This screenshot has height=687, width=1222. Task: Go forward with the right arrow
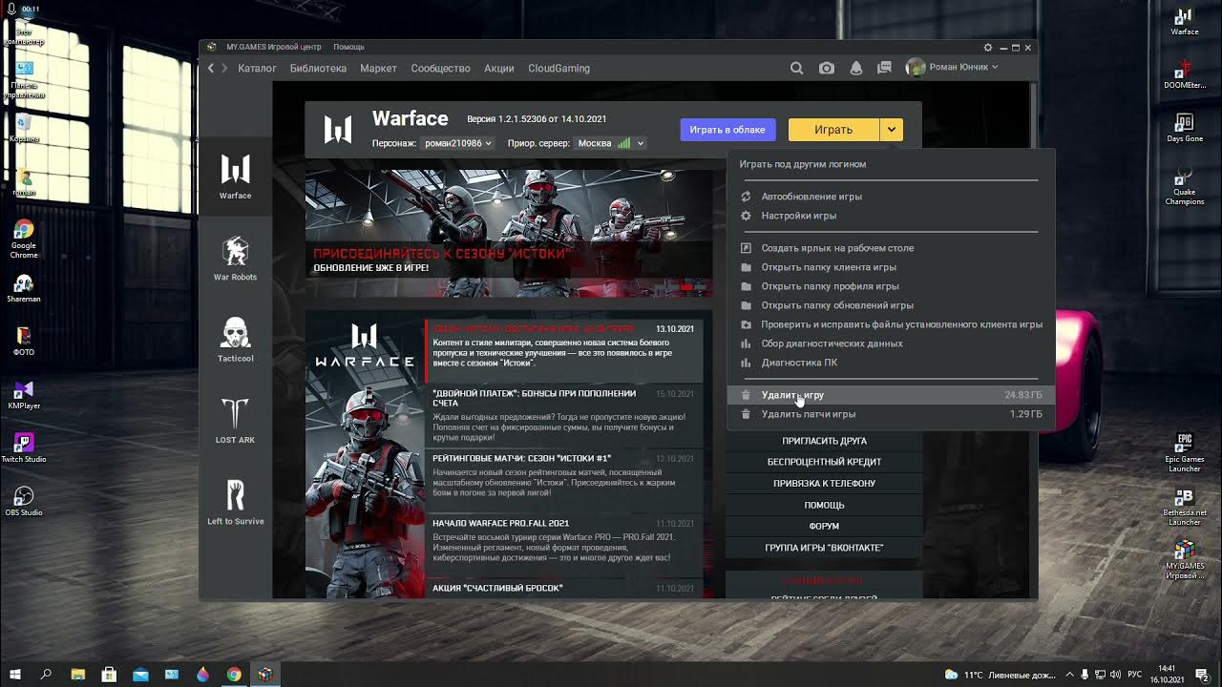coord(225,68)
